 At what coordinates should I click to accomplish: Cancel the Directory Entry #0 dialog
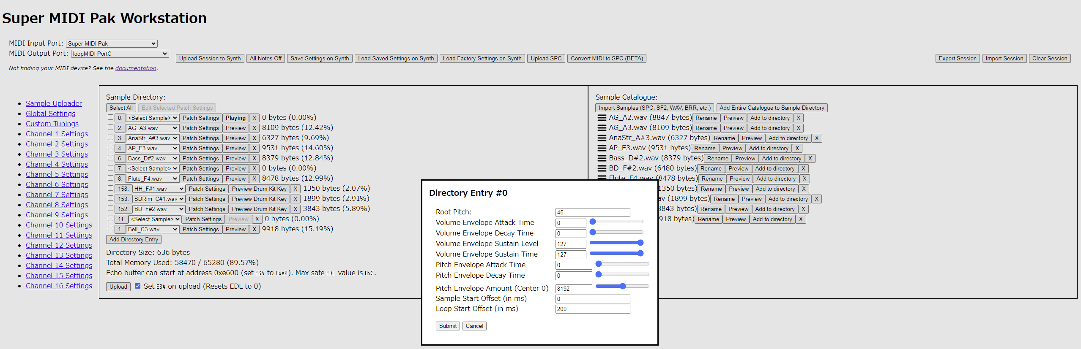[474, 326]
